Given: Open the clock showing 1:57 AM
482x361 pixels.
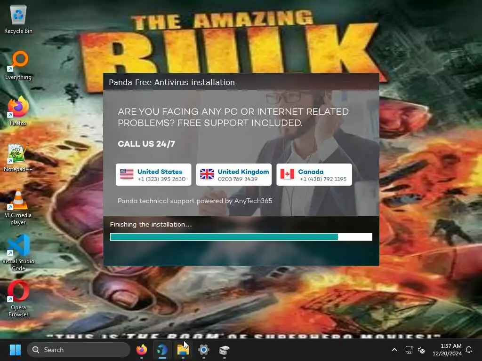Looking at the screenshot, I should tap(447, 350).
